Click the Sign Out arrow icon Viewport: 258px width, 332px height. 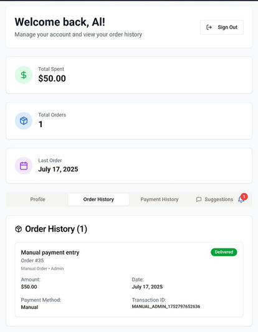[x=209, y=27]
